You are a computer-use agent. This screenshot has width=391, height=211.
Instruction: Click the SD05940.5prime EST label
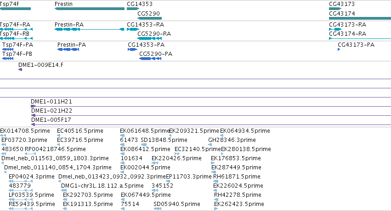(177, 204)
